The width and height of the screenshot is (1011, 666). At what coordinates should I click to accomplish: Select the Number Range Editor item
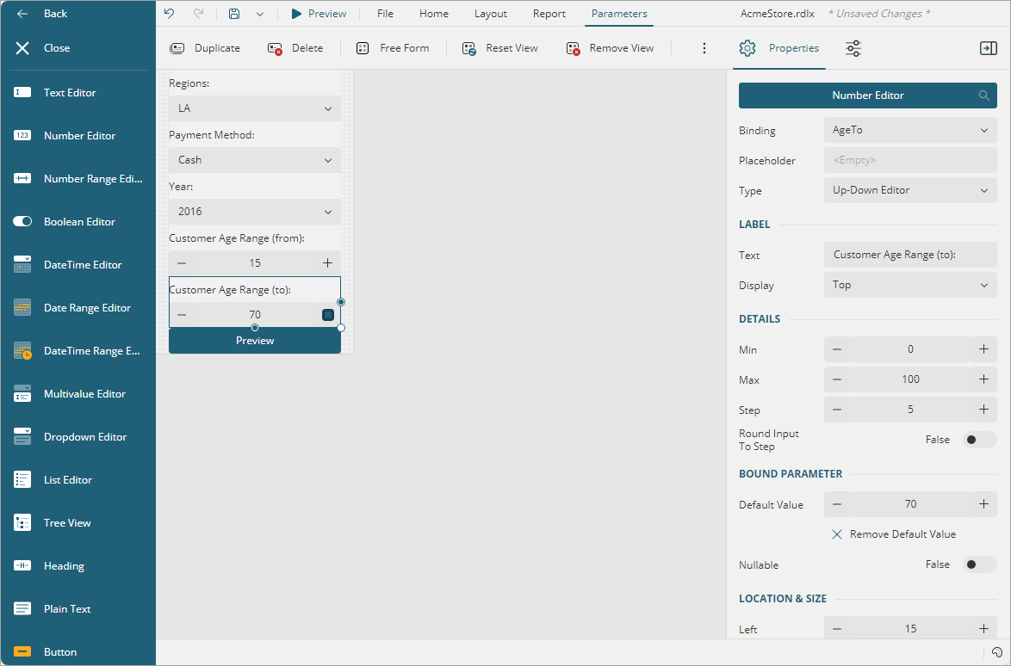[x=78, y=179]
